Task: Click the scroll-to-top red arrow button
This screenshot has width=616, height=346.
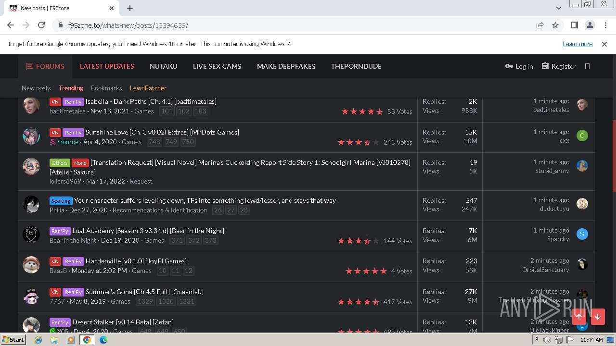Action: [x=579, y=317]
